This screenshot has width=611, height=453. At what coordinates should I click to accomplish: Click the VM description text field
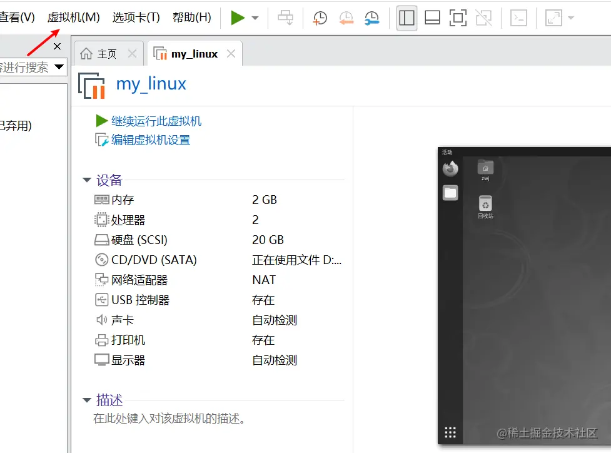coord(169,419)
